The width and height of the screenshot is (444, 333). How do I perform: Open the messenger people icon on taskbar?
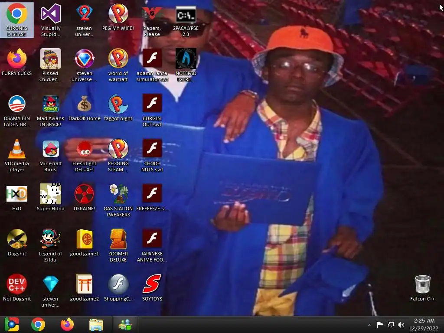pos(125,324)
